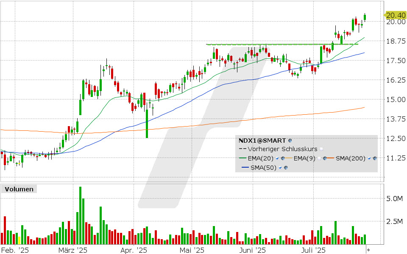Click the Juli '25 date label
Screen dimensions: 407x254
click(x=313, y=250)
